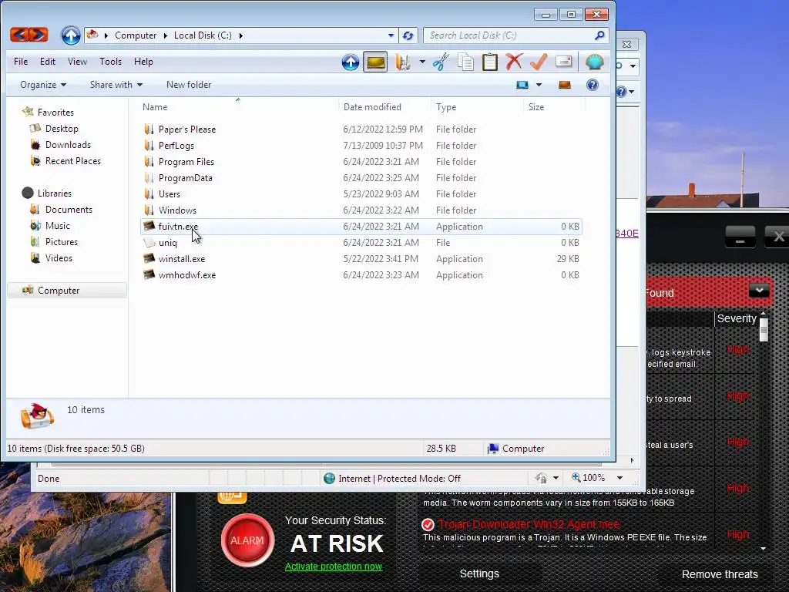The height and width of the screenshot is (592, 789).
Task: Open the View menu
Action: click(77, 62)
